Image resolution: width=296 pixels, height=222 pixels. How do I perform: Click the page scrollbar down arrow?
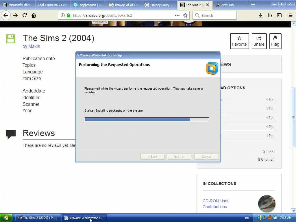pos(293,211)
